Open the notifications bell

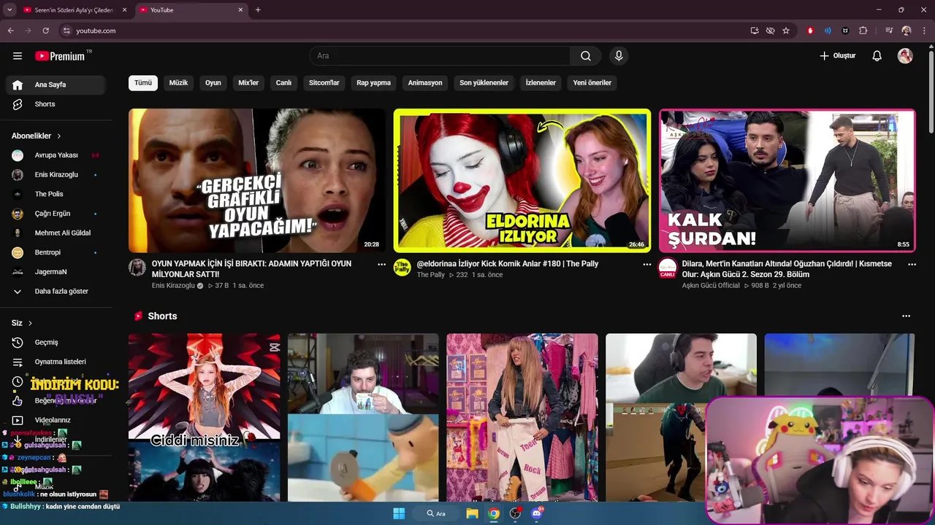tap(877, 55)
